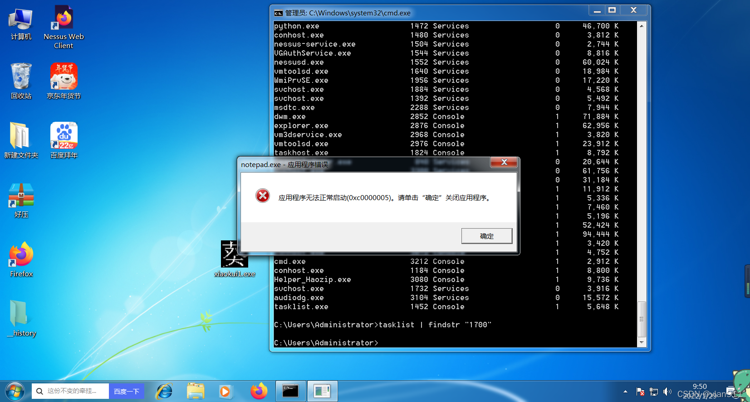Switch to cmd window via taskbar
750x402 pixels.
pos(290,391)
